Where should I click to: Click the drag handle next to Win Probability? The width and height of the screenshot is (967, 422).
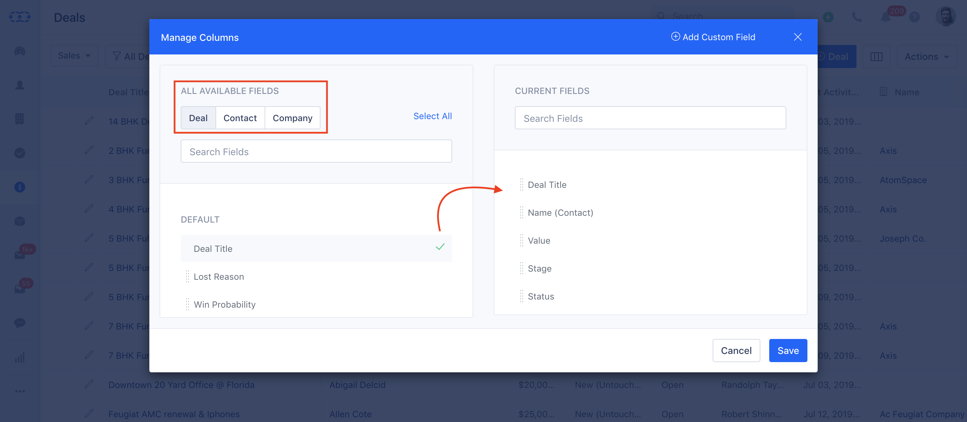coord(187,304)
